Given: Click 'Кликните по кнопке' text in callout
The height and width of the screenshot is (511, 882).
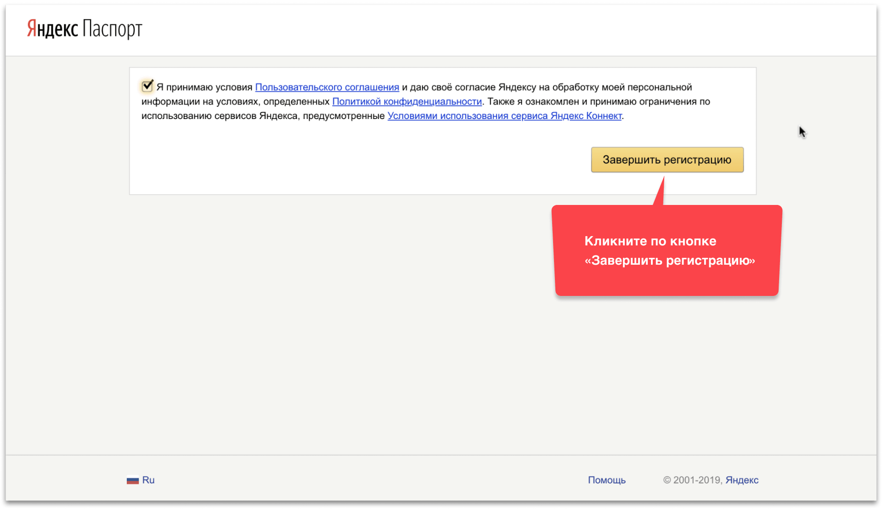Looking at the screenshot, I should [x=650, y=241].
